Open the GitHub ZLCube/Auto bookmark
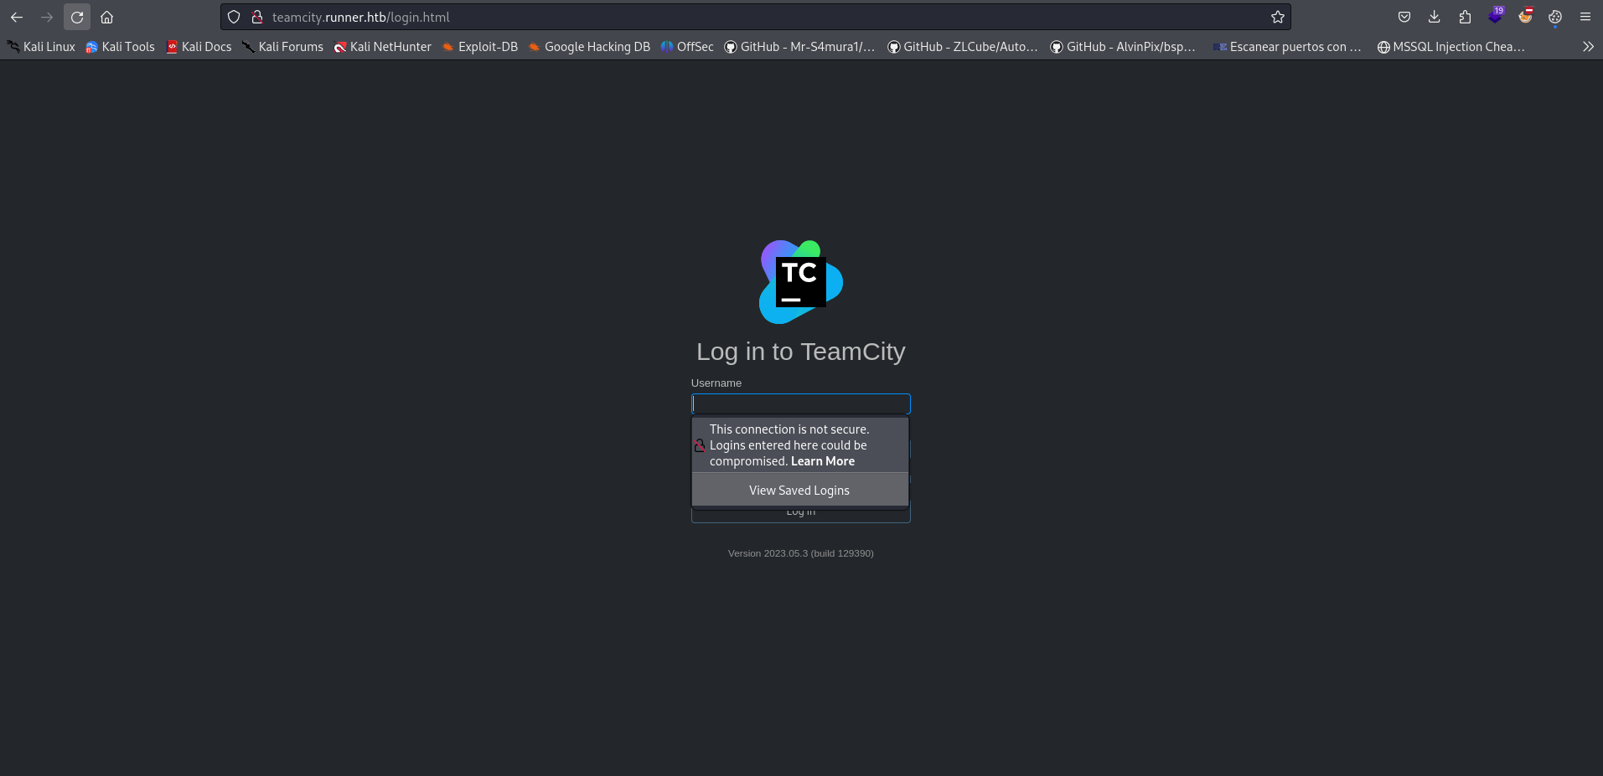The height and width of the screenshot is (776, 1603). coord(963,47)
